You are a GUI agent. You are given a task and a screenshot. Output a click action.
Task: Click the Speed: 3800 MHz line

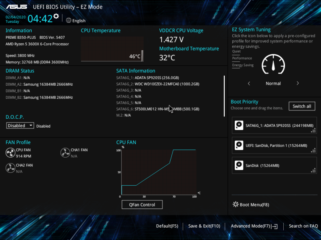coord(20,56)
